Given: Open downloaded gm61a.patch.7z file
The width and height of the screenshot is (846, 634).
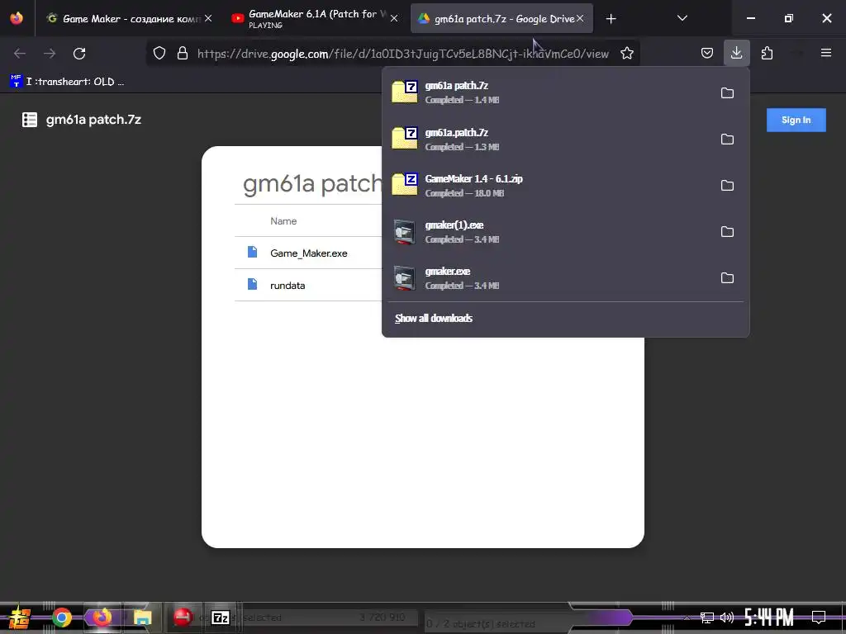Looking at the screenshot, I should tap(548, 139).
